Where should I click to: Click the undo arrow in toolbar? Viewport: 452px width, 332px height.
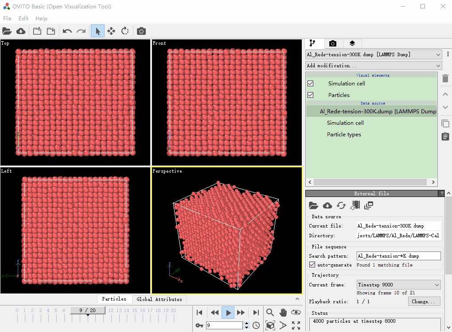point(67,31)
